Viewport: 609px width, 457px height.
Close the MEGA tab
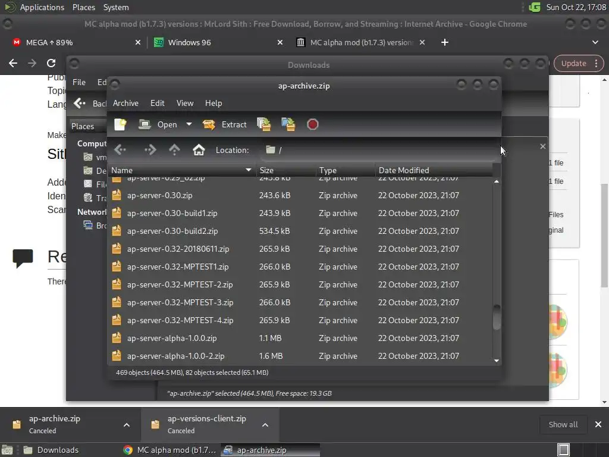pyautogui.click(x=138, y=42)
